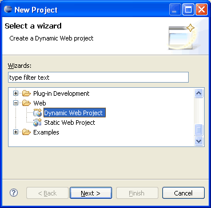The height and width of the screenshot is (208, 211).
Task: Open help via the question mark icon
Action: point(14,193)
